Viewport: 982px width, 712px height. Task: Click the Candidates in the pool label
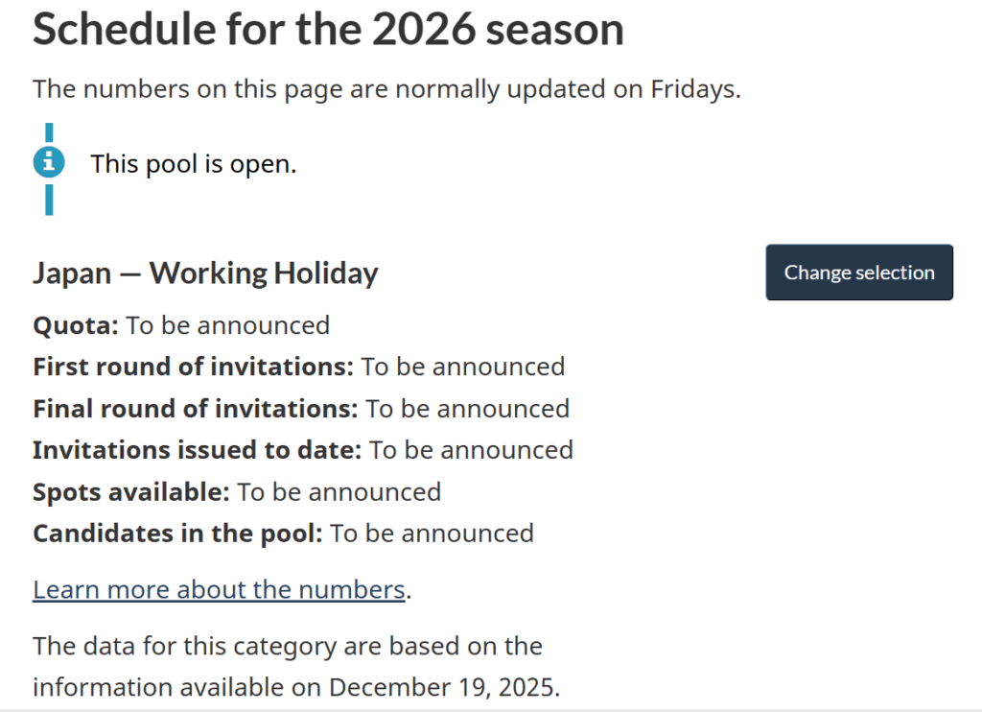pyautogui.click(x=177, y=534)
